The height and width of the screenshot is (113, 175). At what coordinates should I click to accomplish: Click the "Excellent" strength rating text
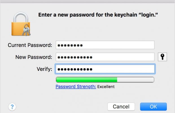point(106,86)
